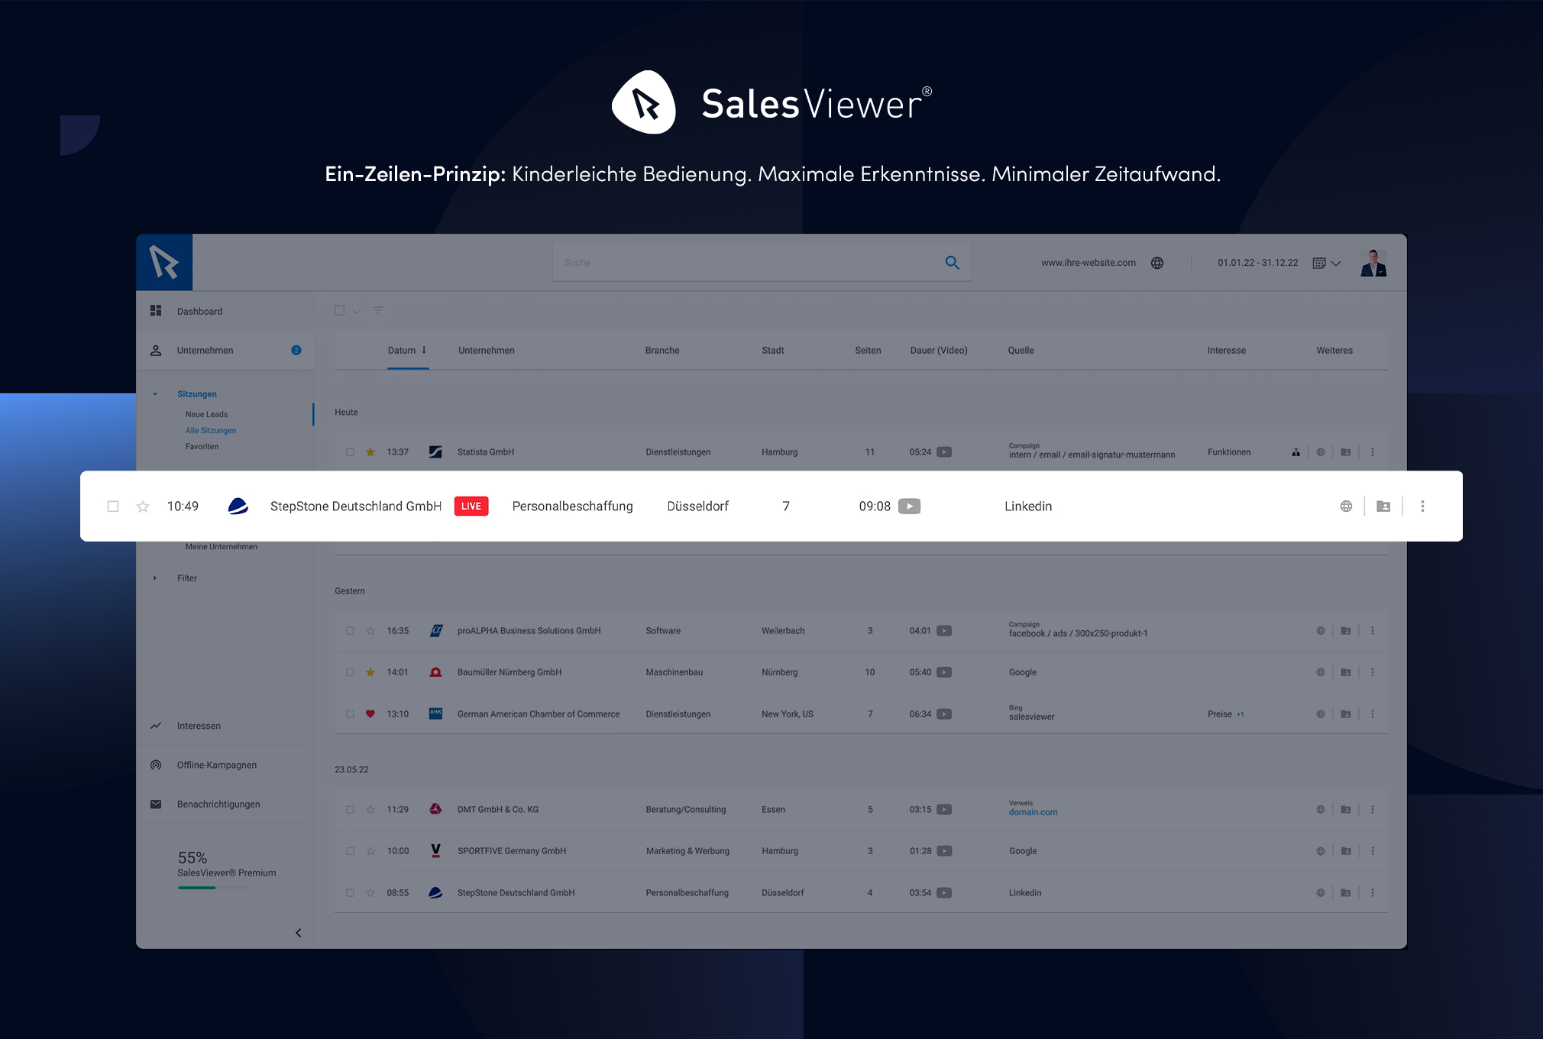This screenshot has height=1039, width=1543.
Task: Star the StepStone 10:49 session
Action: [x=143, y=507]
